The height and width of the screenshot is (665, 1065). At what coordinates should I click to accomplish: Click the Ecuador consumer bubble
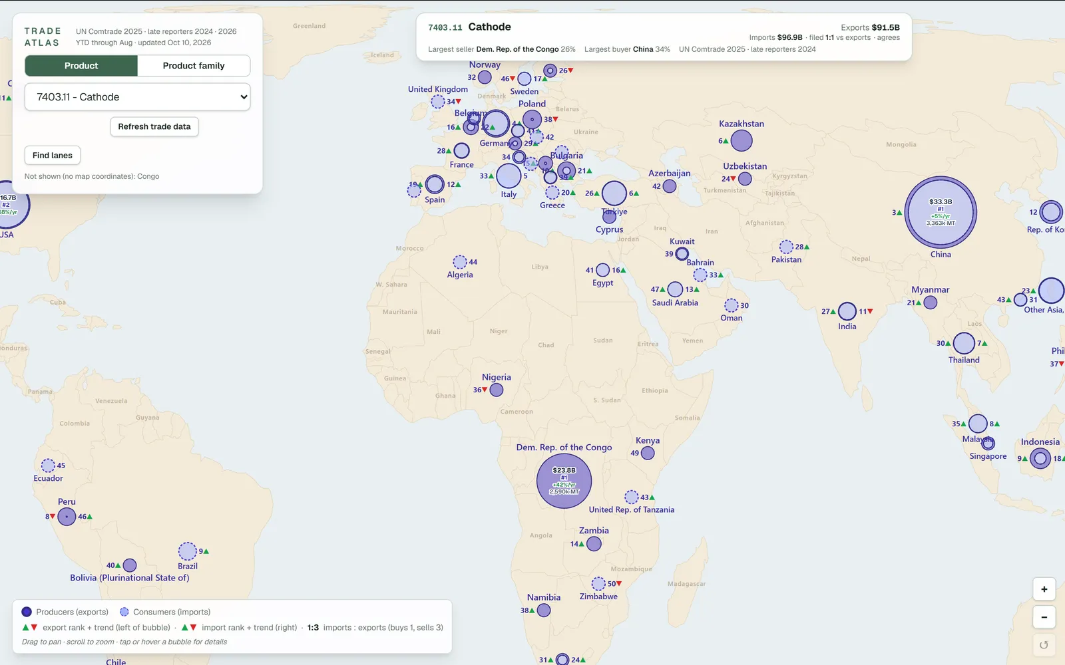point(48,465)
